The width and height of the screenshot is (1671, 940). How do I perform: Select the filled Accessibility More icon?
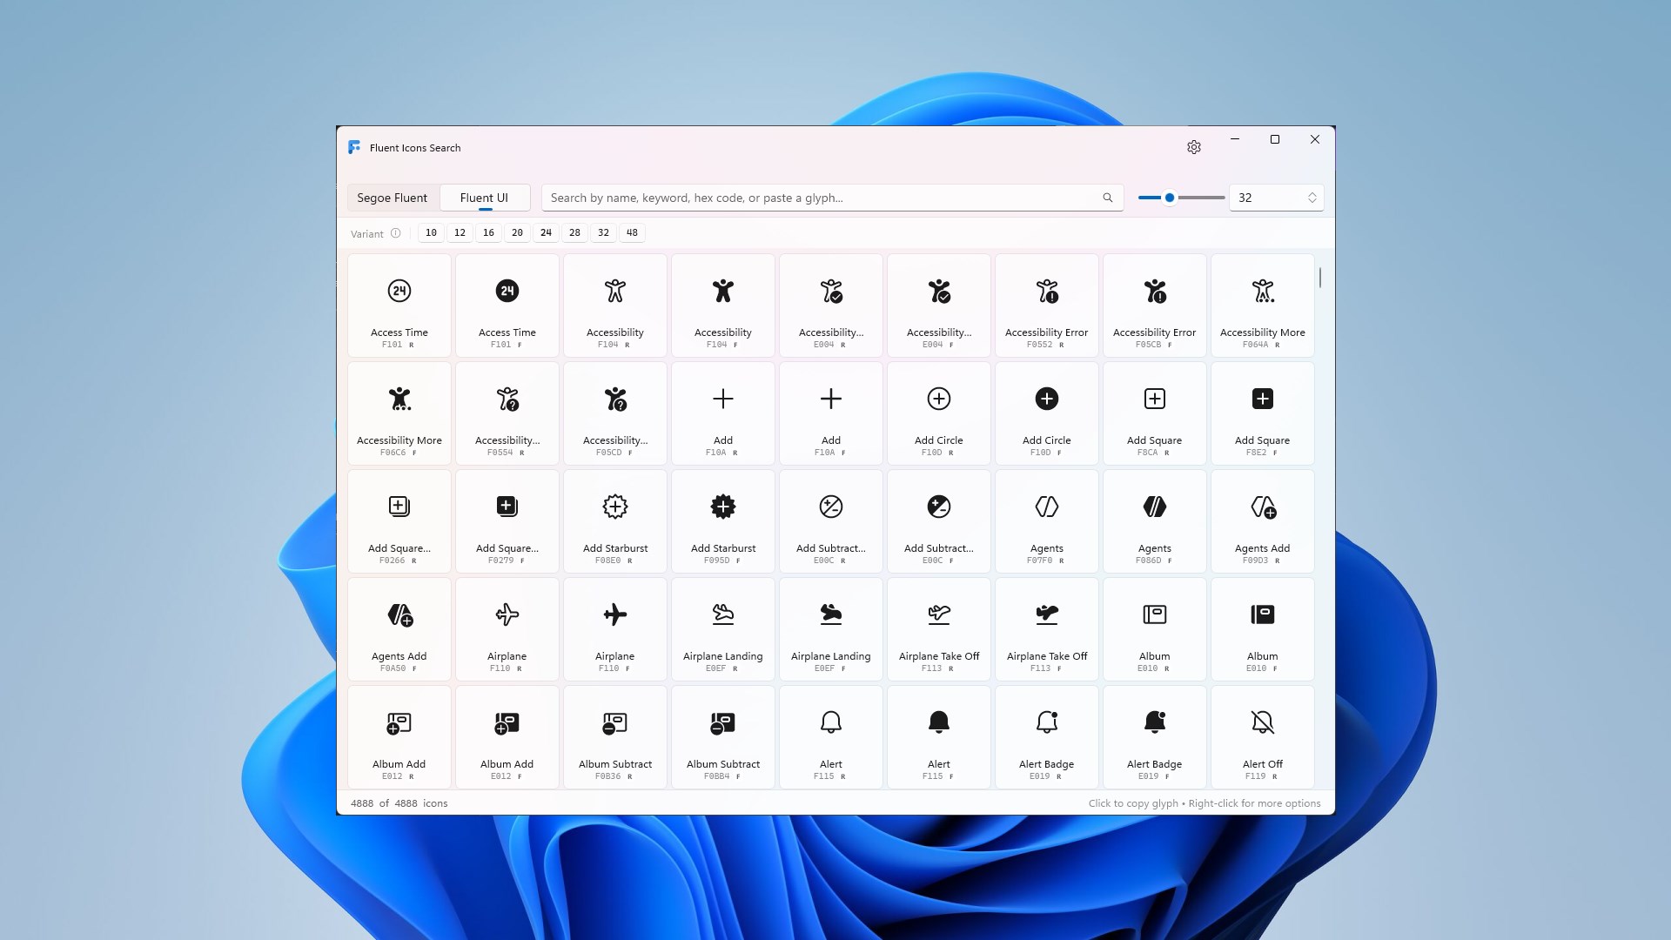[x=399, y=413]
